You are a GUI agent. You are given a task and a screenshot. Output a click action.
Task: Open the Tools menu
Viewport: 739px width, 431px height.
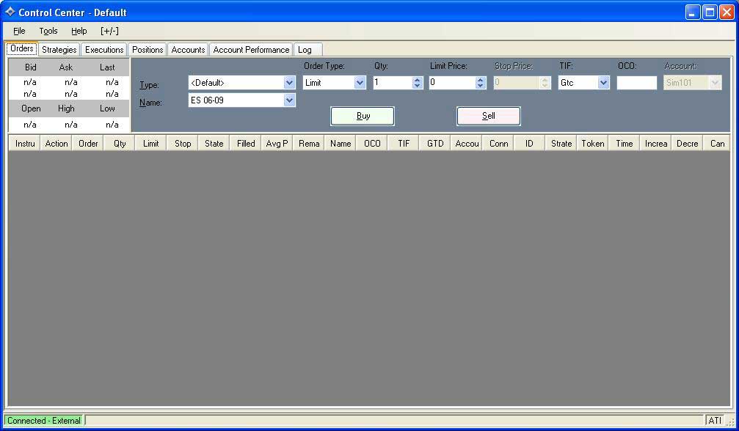tap(48, 31)
